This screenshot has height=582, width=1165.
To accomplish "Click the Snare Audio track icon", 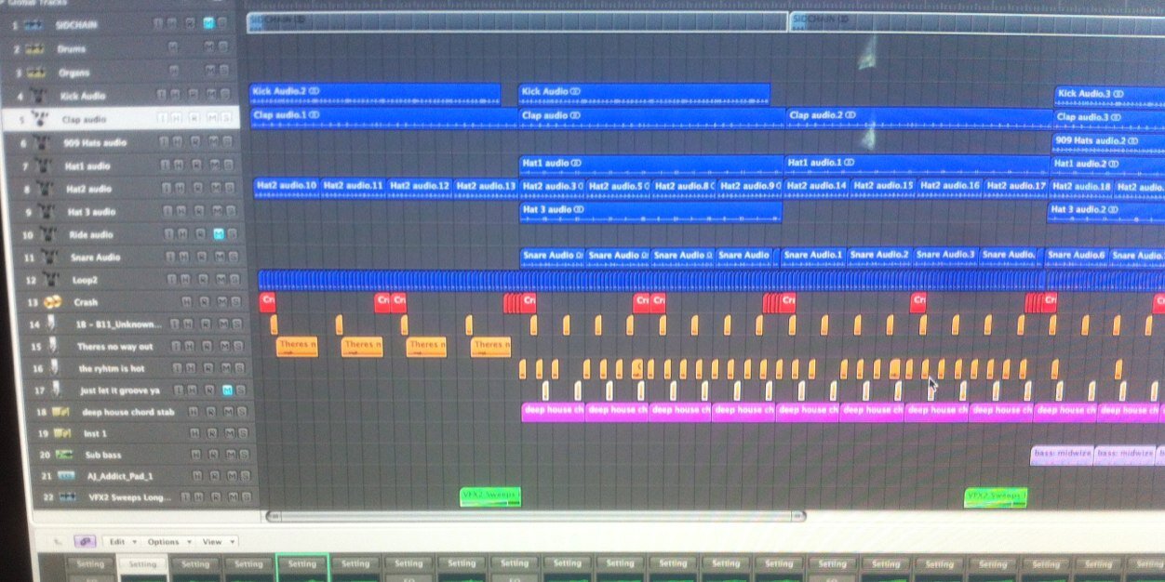I will 50,257.
